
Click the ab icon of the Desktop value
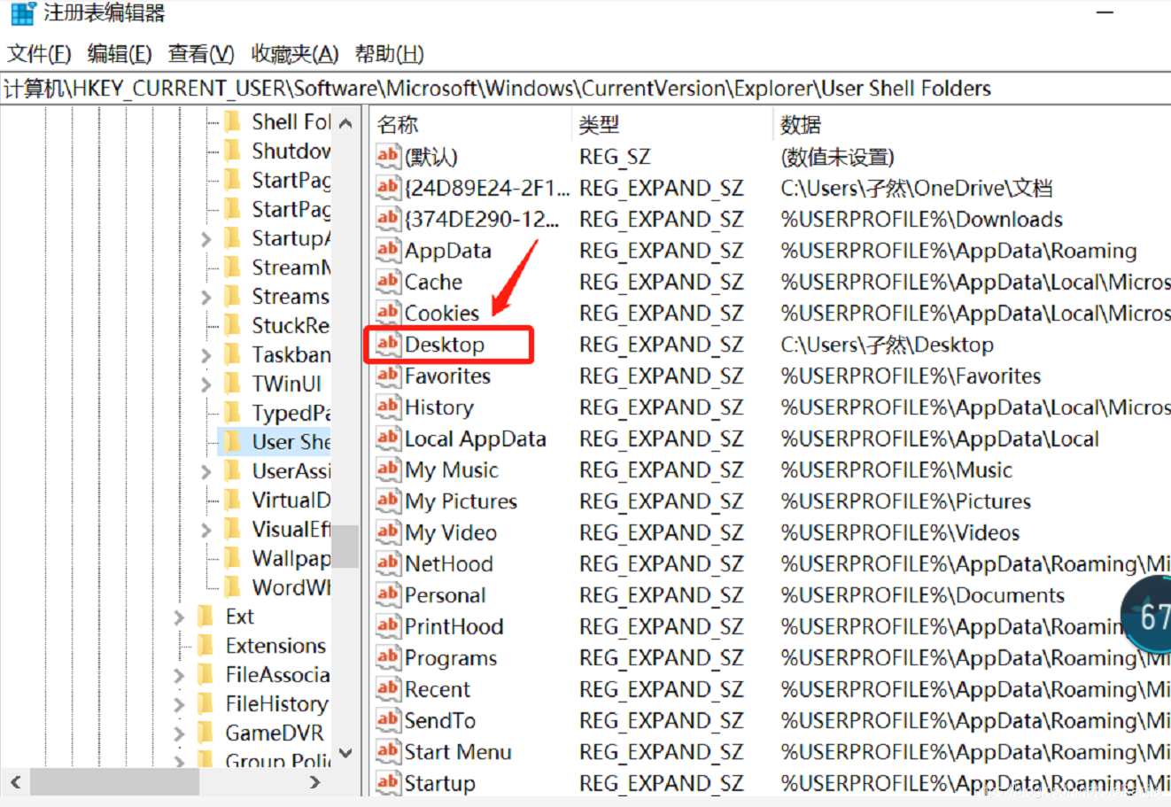click(x=387, y=344)
